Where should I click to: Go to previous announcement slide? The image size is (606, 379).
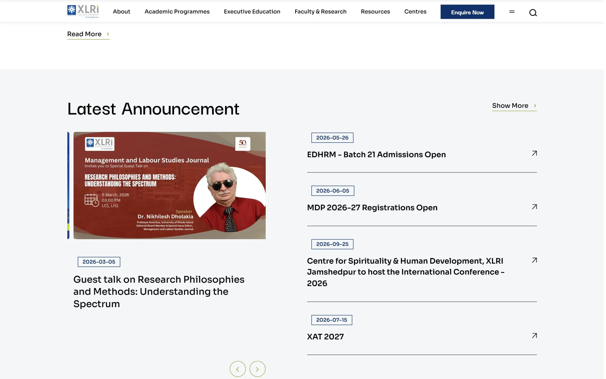pyautogui.click(x=238, y=369)
